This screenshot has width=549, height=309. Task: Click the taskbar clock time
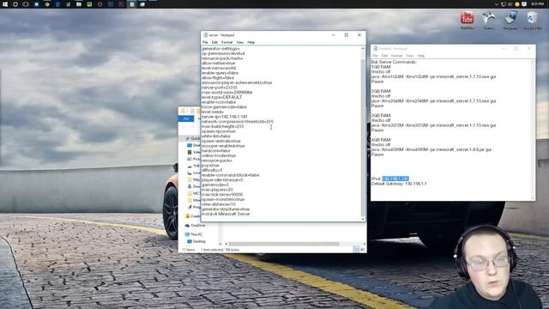(538, 4)
